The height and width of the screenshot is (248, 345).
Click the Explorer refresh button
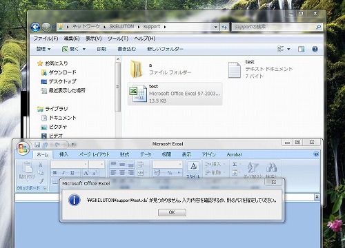224,27
